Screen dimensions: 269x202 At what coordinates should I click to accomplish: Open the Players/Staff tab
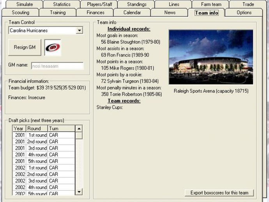pos(99,4)
